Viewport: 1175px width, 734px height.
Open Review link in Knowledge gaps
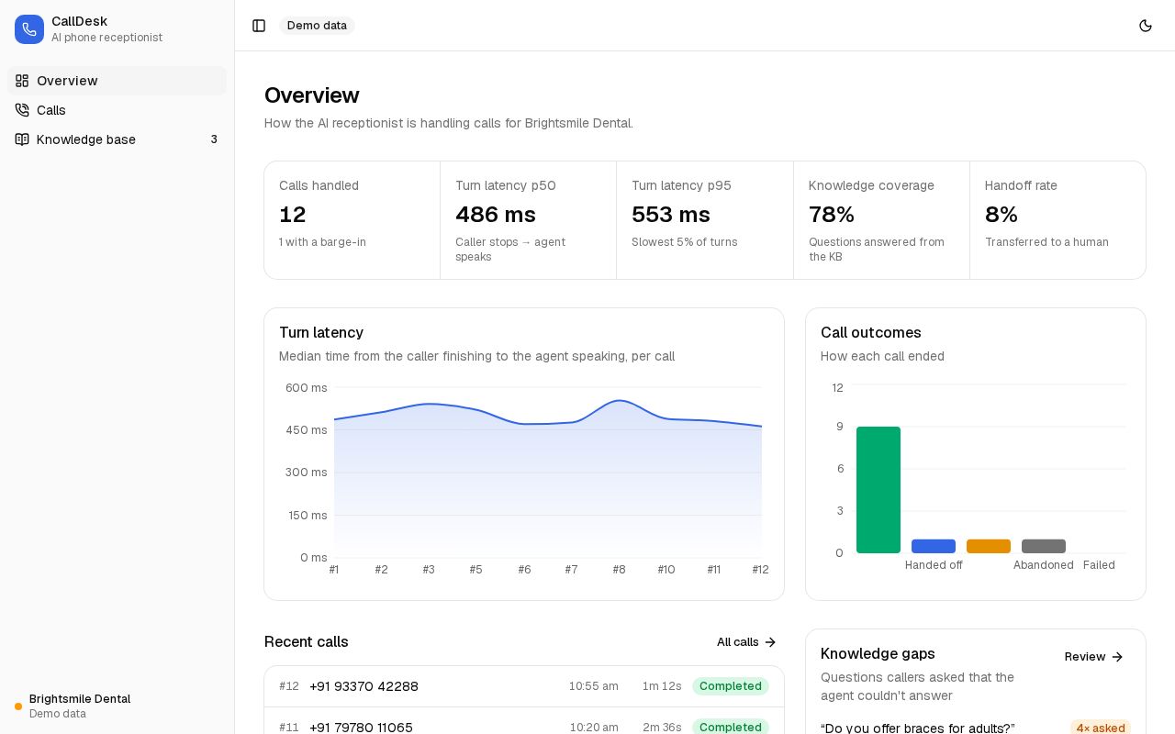click(1093, 657)
